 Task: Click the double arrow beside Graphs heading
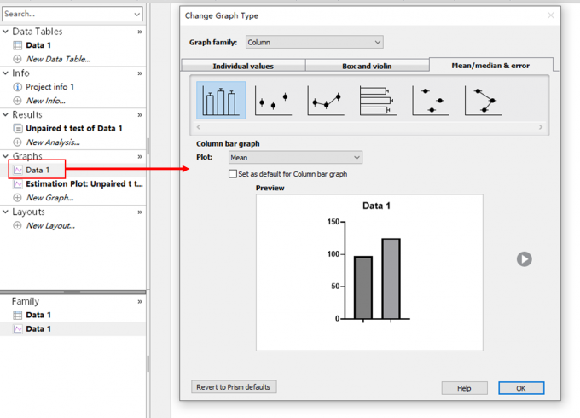click(x=140, y=156)
